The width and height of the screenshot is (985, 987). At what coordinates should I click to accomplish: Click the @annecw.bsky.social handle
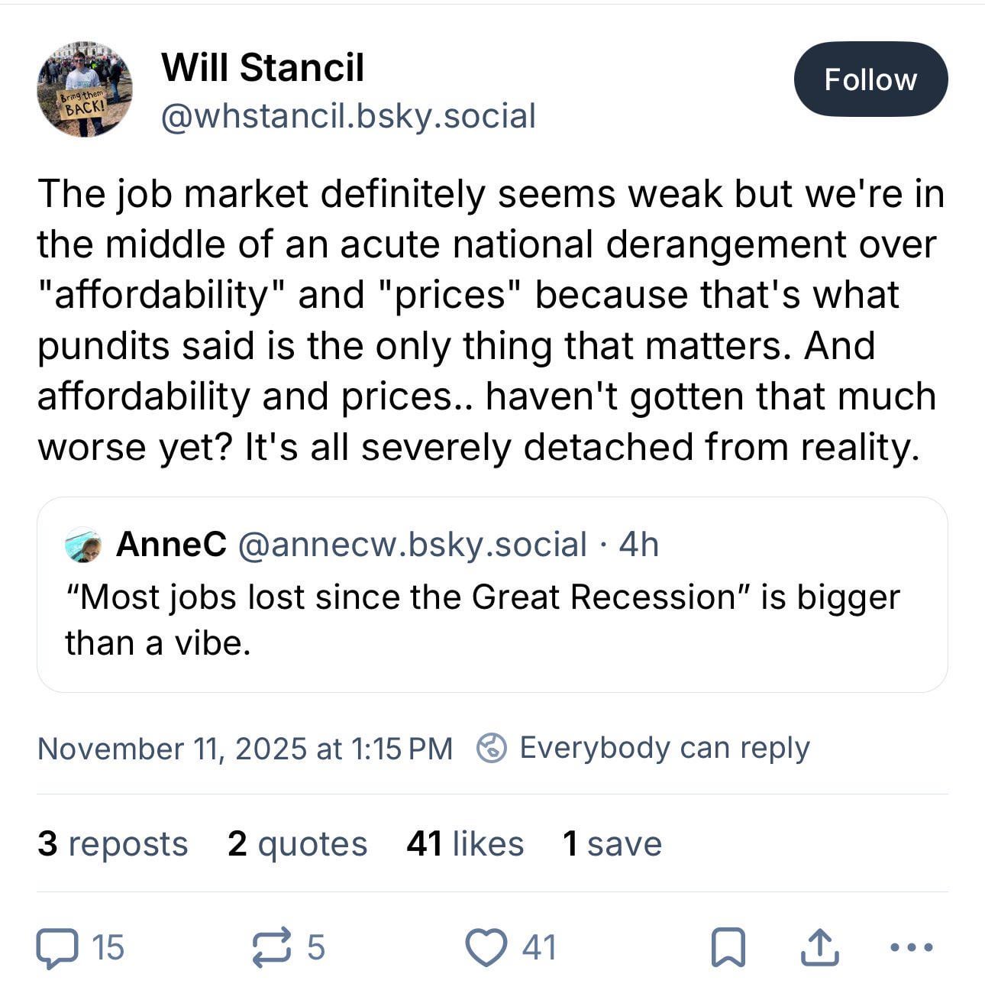click(x=412, y=545)
